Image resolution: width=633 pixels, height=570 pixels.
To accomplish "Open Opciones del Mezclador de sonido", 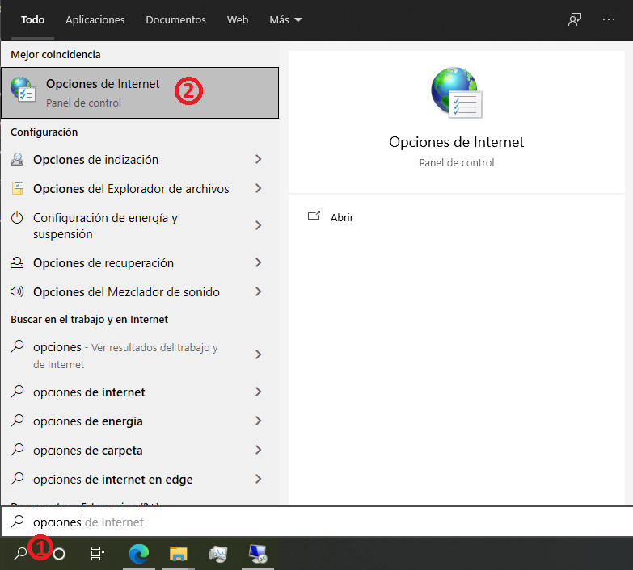I will tap(140, 291).
